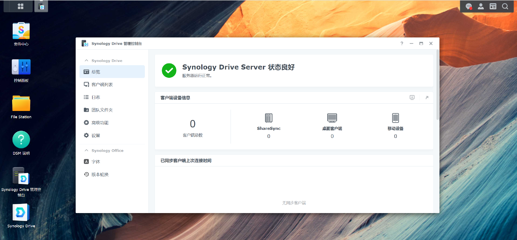The image size is (517, 240).
Task: Click the 无同步客户端 message
Action: pos(294,203)
